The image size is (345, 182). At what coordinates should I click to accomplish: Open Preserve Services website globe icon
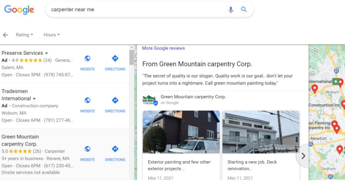[87, 59]
